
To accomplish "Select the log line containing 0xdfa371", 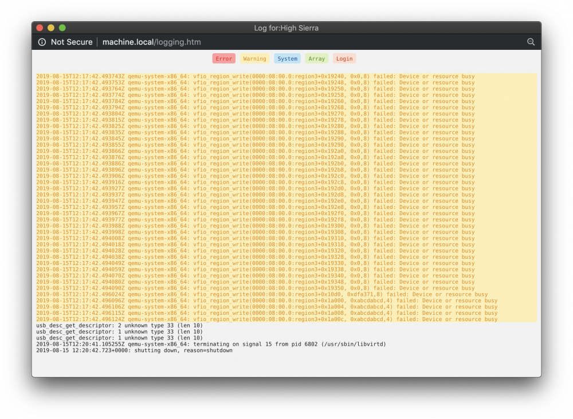I will [262, 294].
